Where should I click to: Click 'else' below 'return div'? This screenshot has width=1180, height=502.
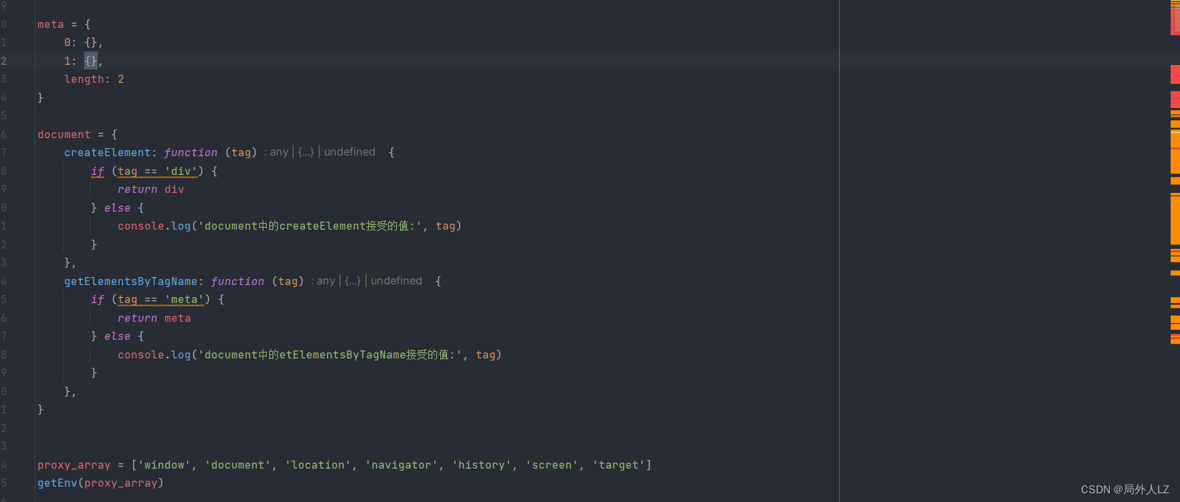pyautogui.click(x=118, y=208)
